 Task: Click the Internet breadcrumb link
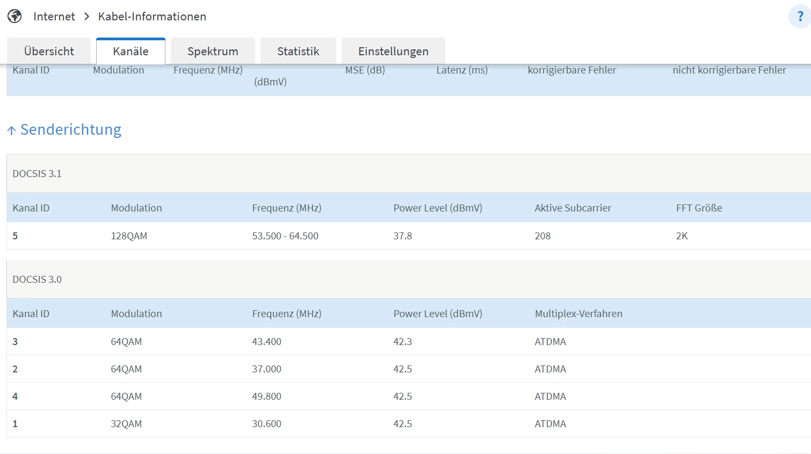(x=54, y=17)
